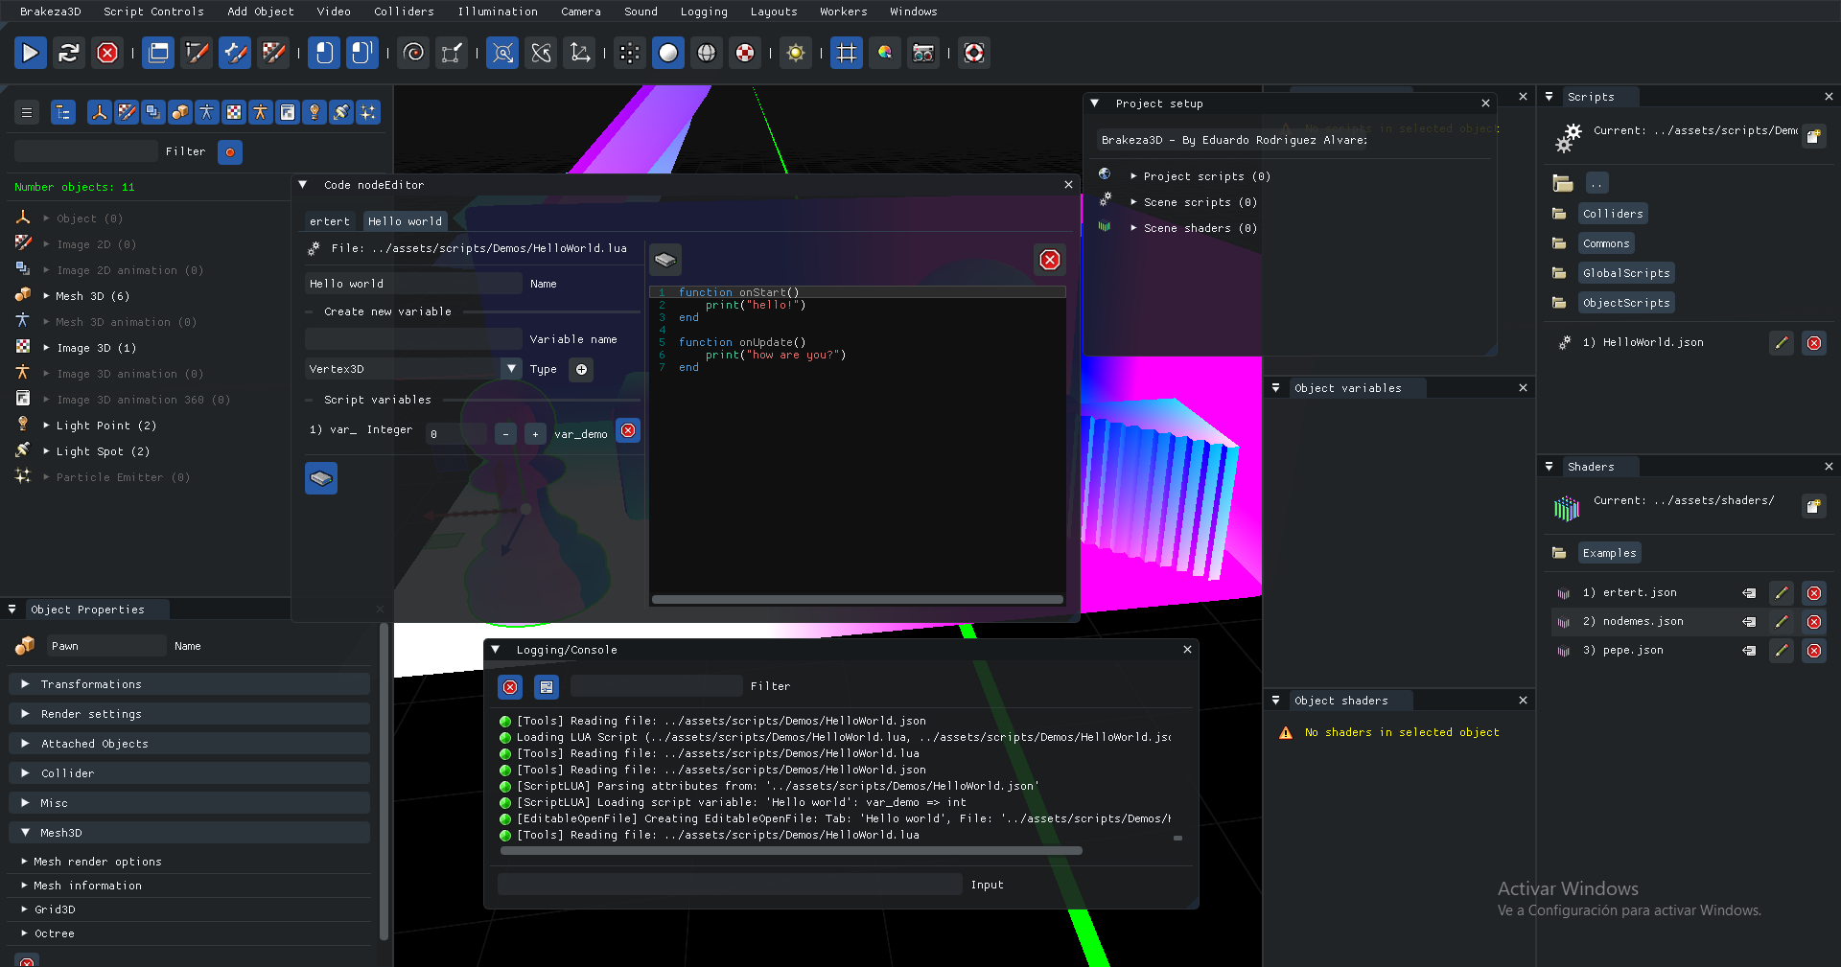Image resolution: width=1841 pixels, height=967 pixels.
Task: Edit HelloWorld.json with pencil icon
Action: (1781, 343)
